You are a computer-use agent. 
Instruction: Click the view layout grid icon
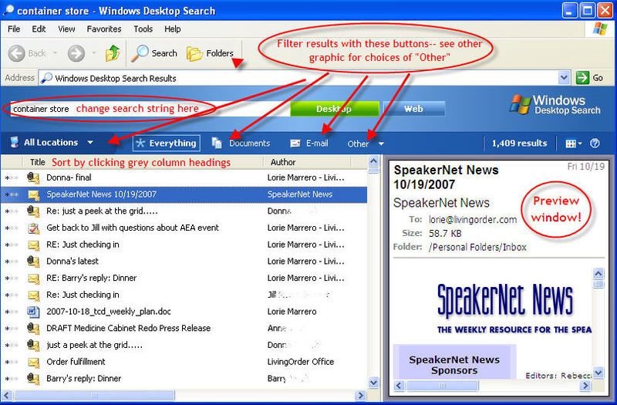point(571,143)
